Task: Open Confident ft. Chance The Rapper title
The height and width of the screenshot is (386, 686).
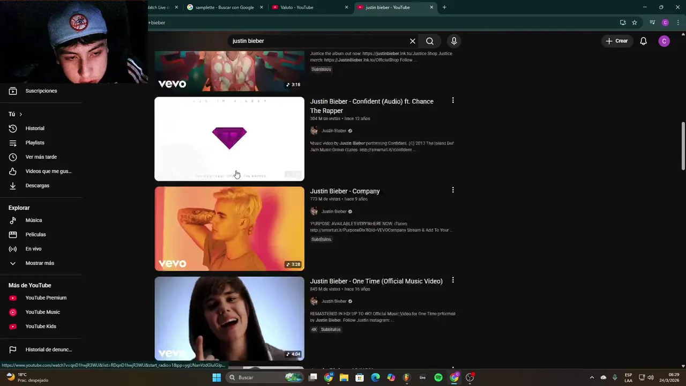Action: tap(372, 106)
